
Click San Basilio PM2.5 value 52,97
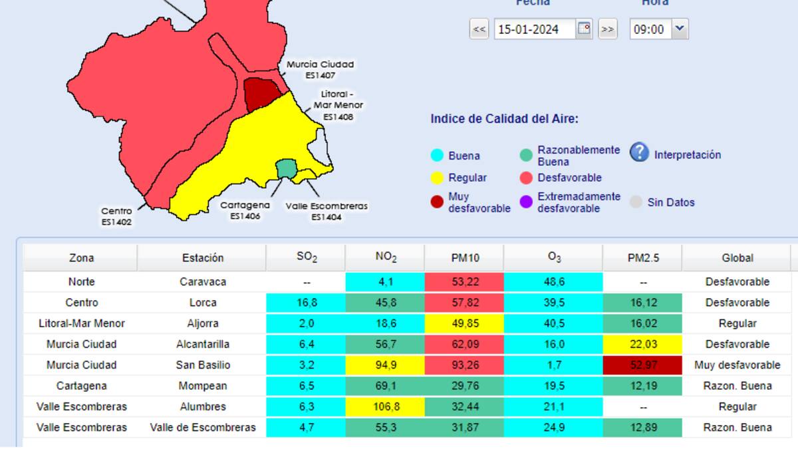642,365
